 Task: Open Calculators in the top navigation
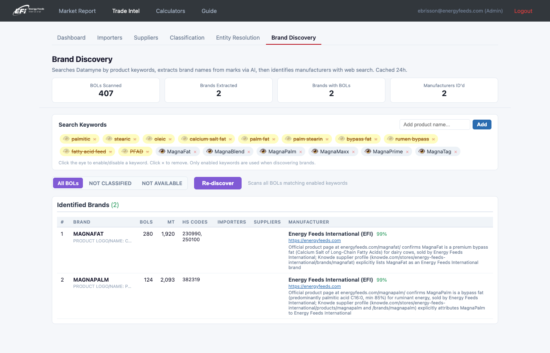(x=170, y=11)
